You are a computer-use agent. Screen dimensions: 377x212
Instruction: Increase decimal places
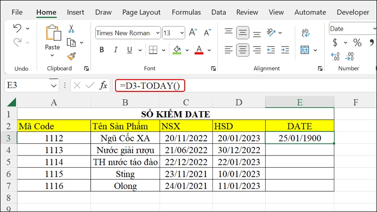335,57
